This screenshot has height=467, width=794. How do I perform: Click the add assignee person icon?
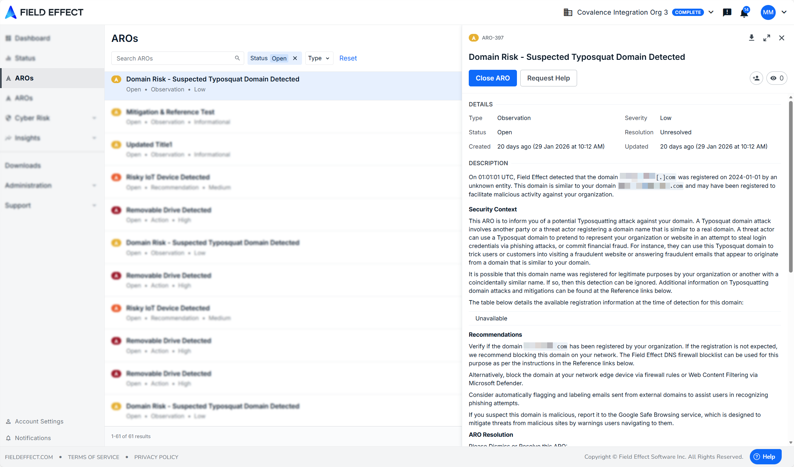coord(756,78)
